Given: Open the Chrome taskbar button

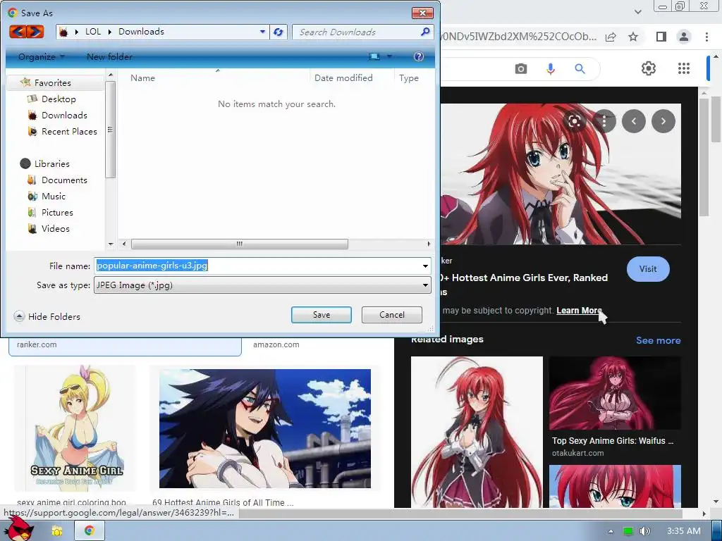Looking at the screenshot, I should [90, 530].
